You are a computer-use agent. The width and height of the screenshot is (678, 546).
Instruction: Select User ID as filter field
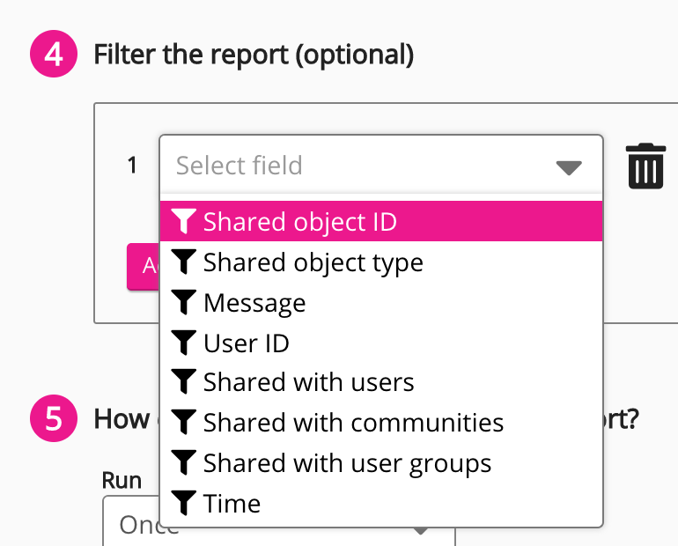point(246,343)
